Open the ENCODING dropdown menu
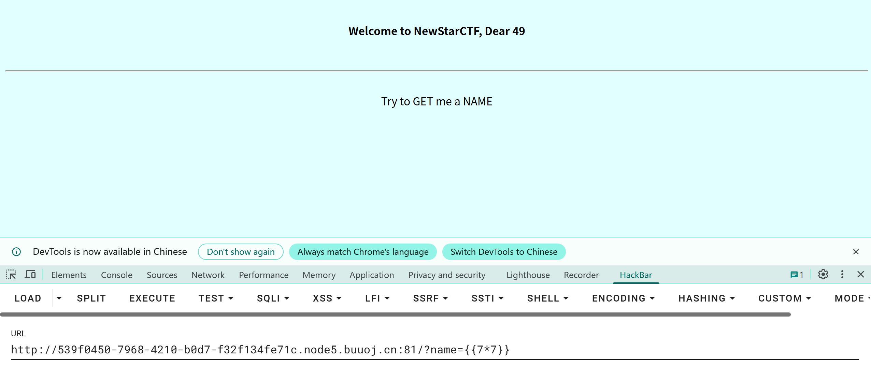 pos(623,298)
